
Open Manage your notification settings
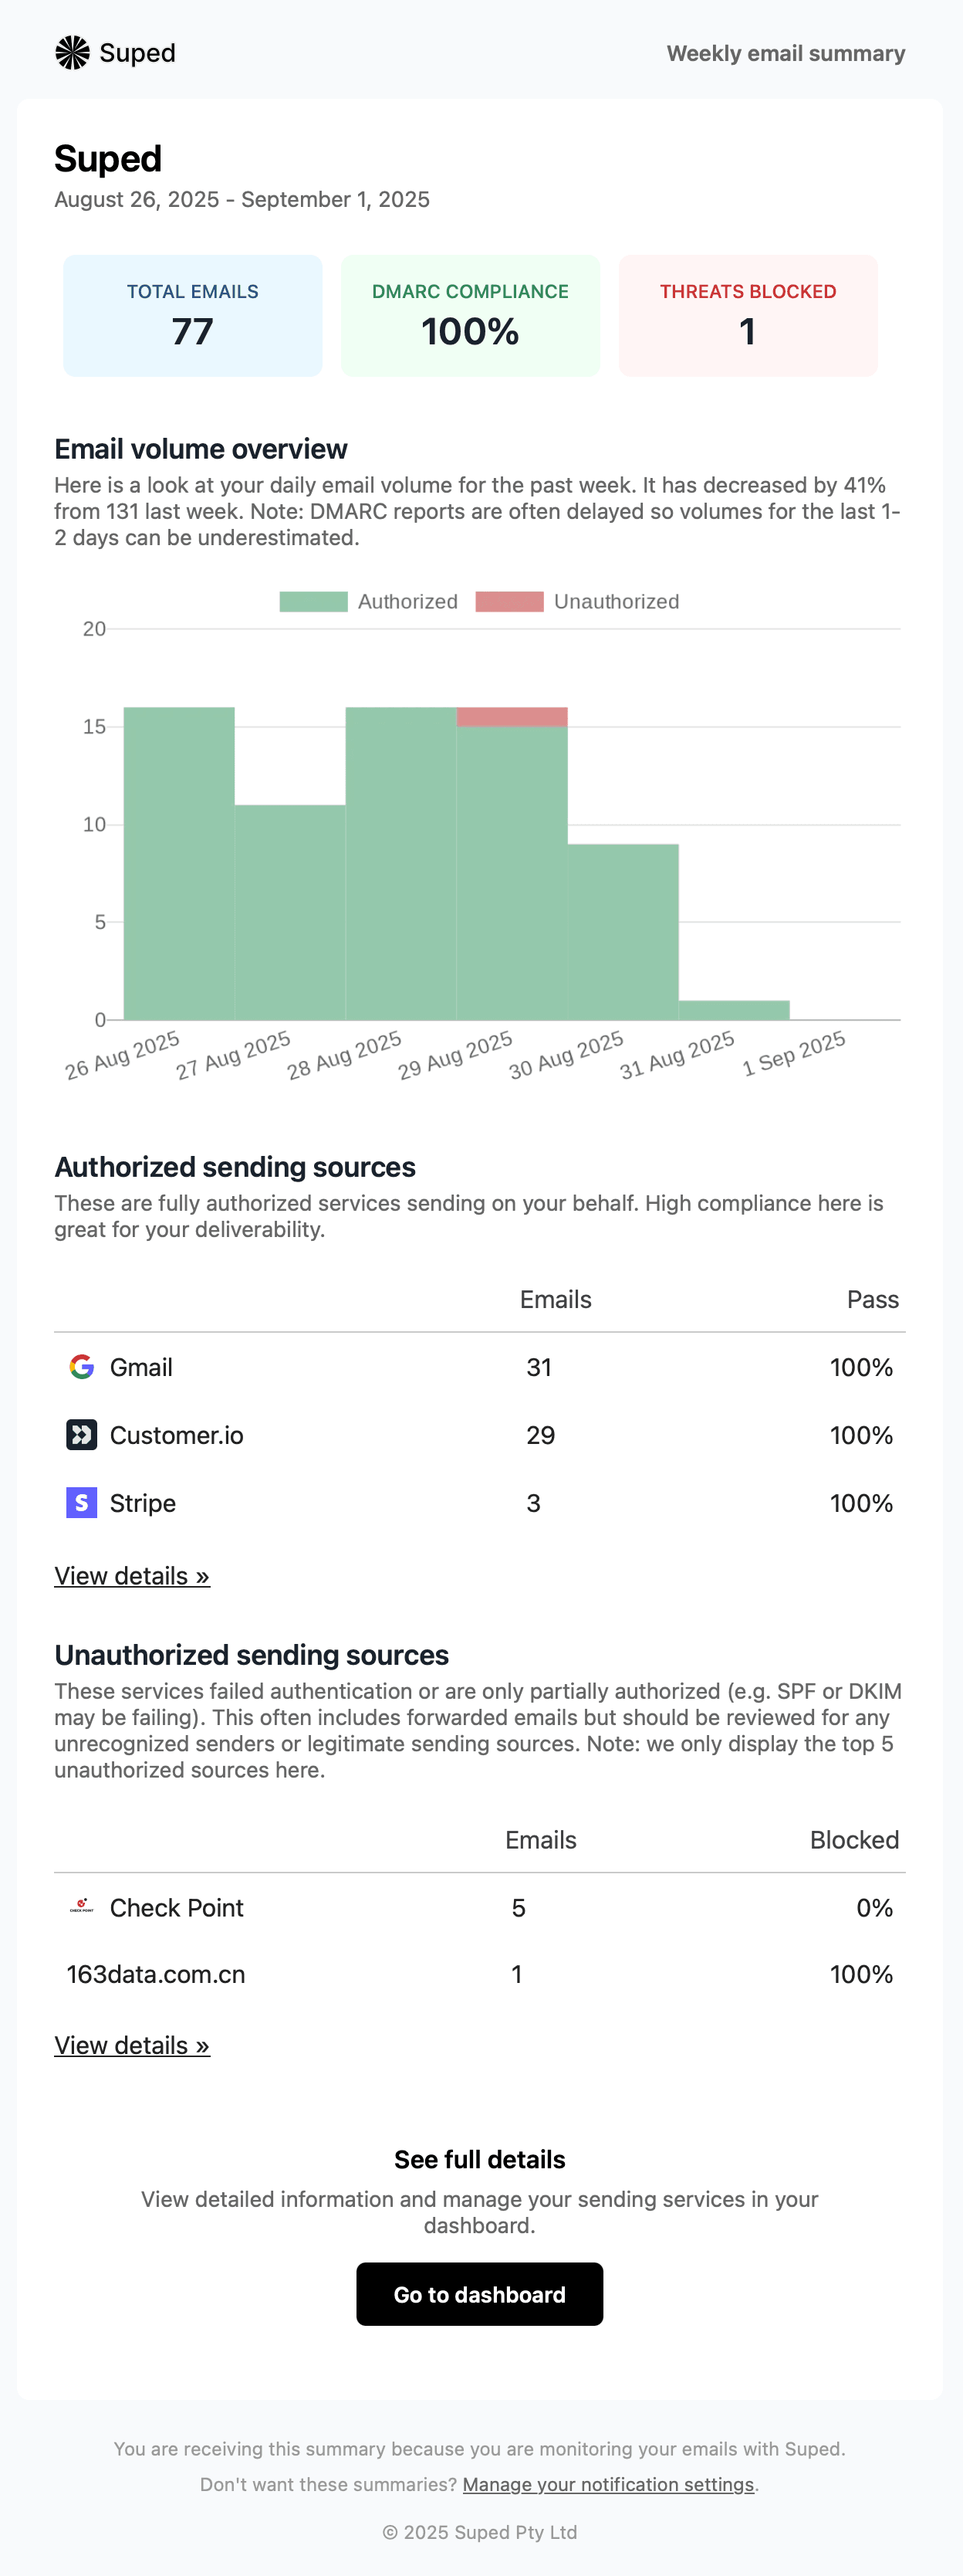608,2484
